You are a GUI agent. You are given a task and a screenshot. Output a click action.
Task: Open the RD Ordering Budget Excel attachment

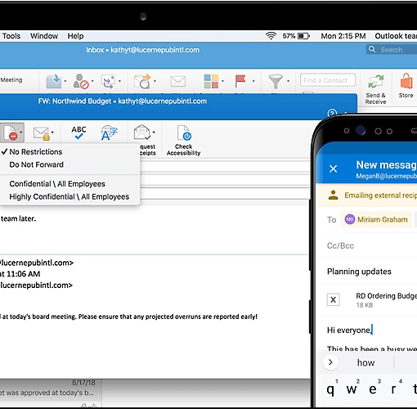(372, 300)
